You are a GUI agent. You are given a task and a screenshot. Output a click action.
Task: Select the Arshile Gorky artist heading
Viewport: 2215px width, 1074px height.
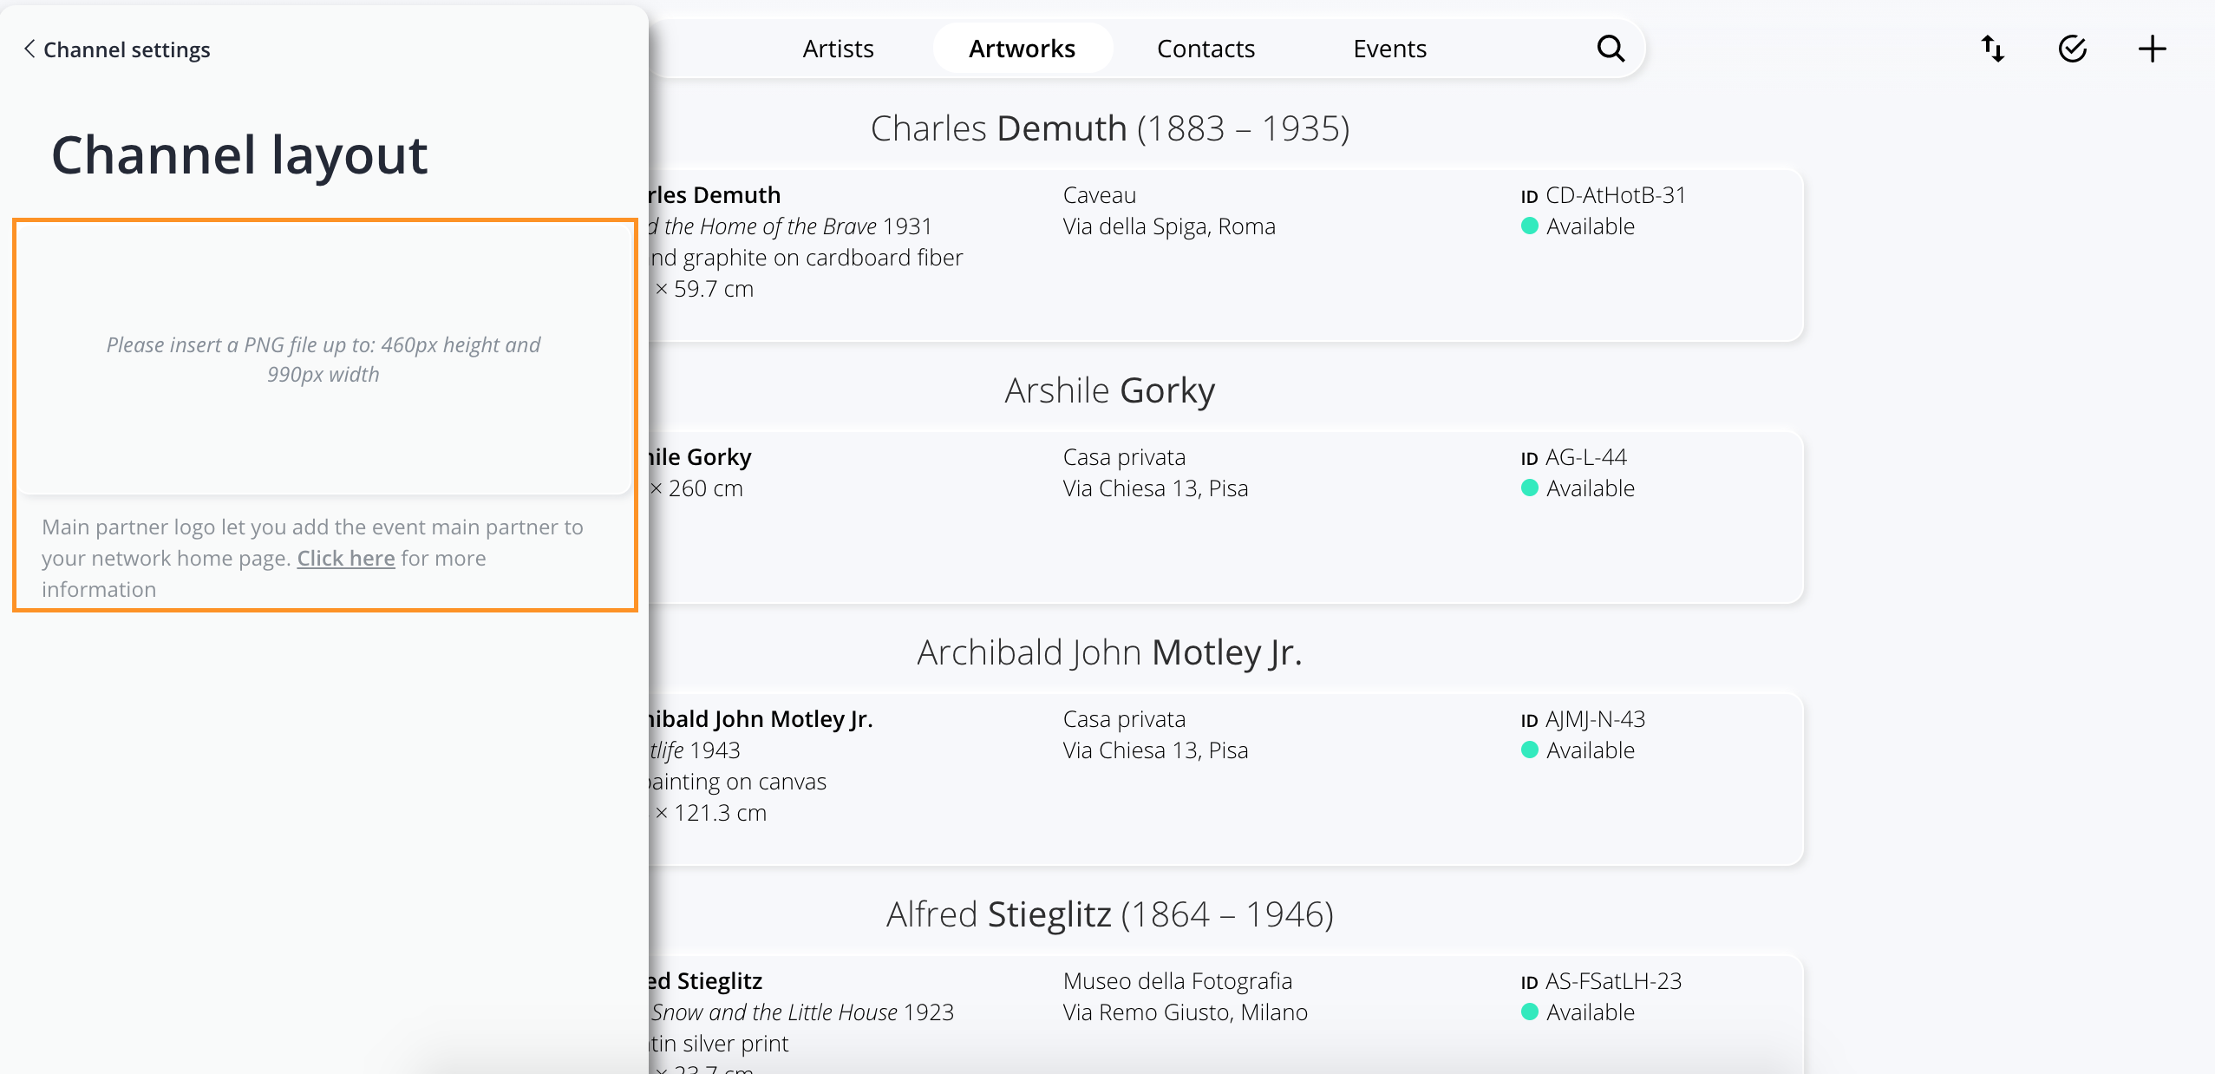coord(1110,390)
